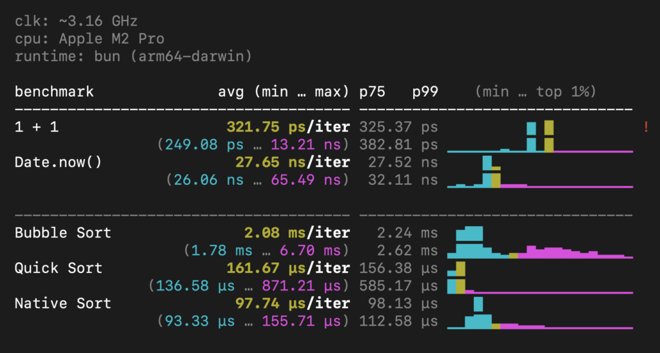The width and height of the screenshot is (660, 353).
Task: Click the p75 column header
Action: [372, 91]
